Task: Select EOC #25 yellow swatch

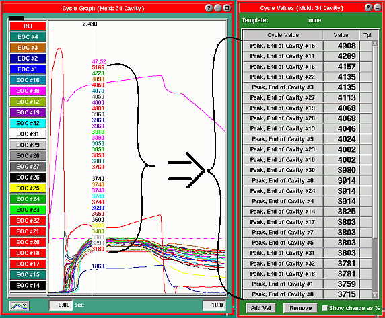Action: pyautogui.click(x=28, y=188)
